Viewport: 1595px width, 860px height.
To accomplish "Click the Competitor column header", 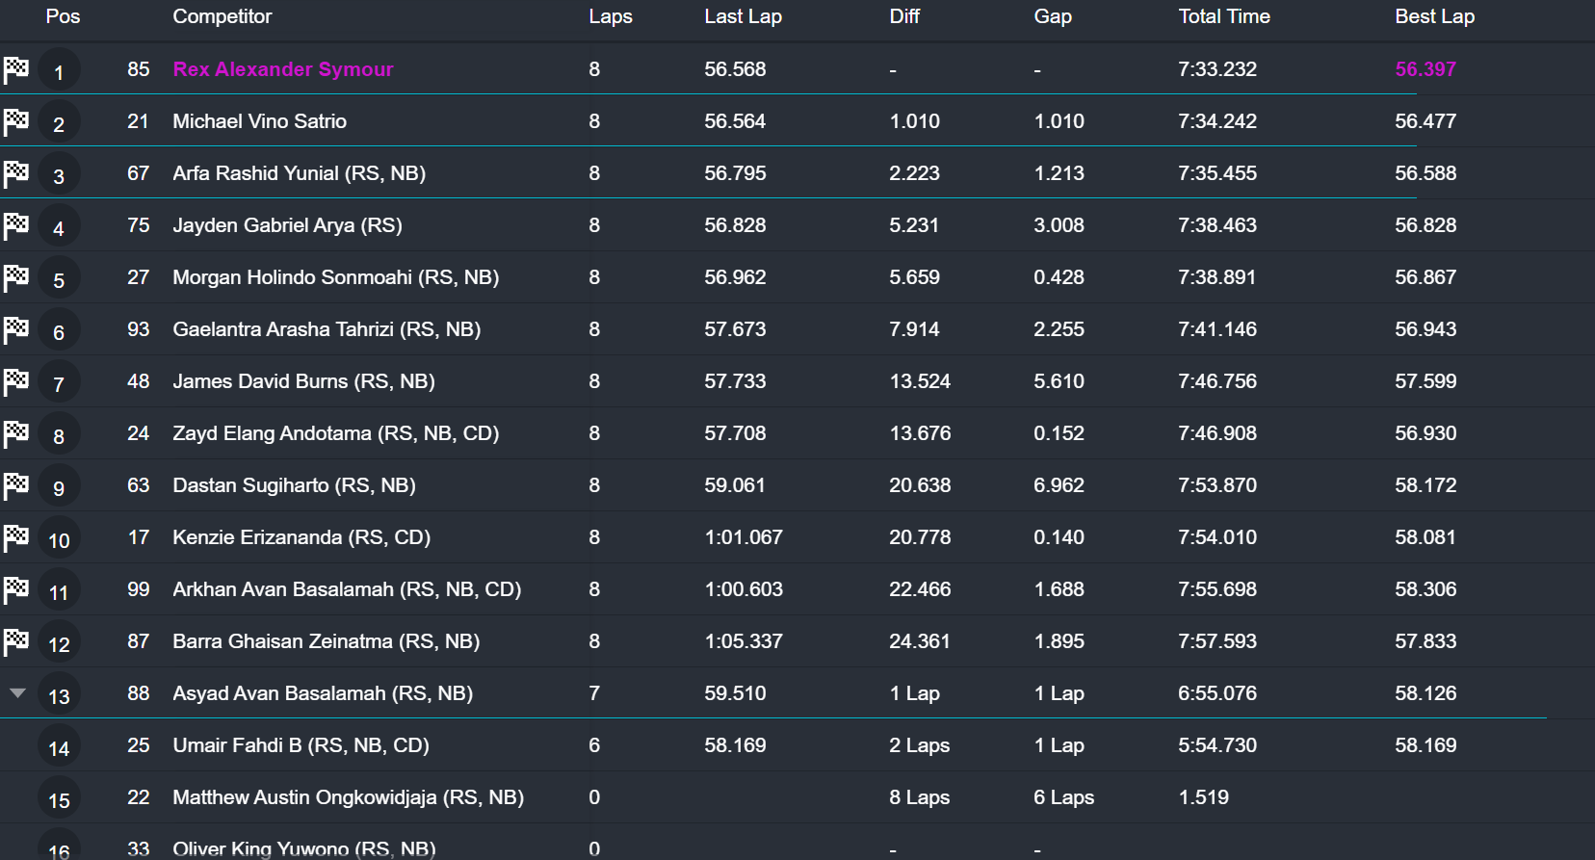I will [x=222, y=16].
